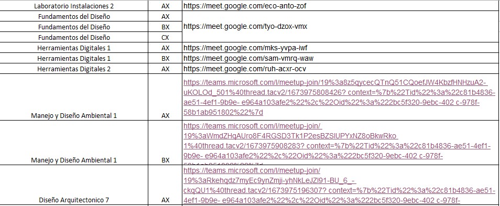Screen dimensions: 500x206
Task: Select Fundamentos del Diseño cell for group AX
Action: coord(74,16)
